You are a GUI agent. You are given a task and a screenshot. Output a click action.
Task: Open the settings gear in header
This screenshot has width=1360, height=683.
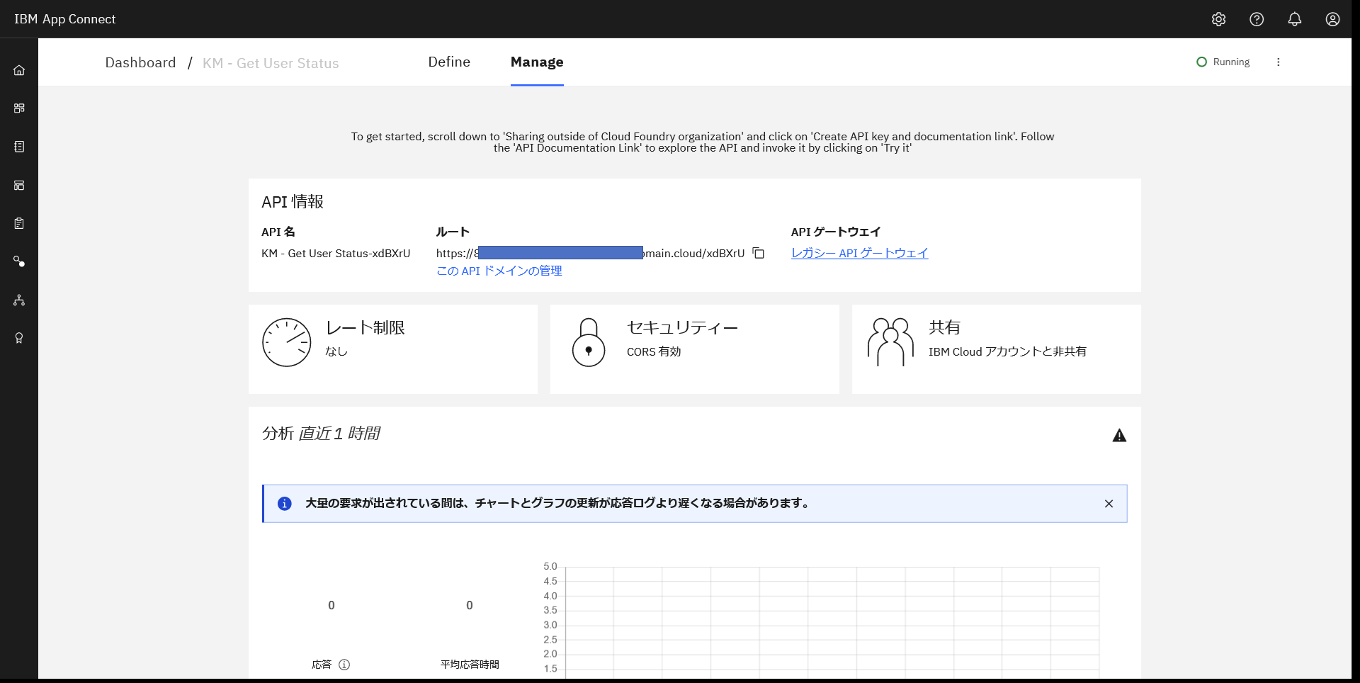click(x=1218, y=19)
